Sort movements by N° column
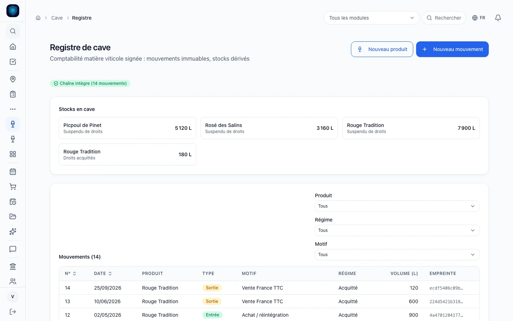This screenshot has height=321, width=513. pyautogui.click(x=71, y=274)
